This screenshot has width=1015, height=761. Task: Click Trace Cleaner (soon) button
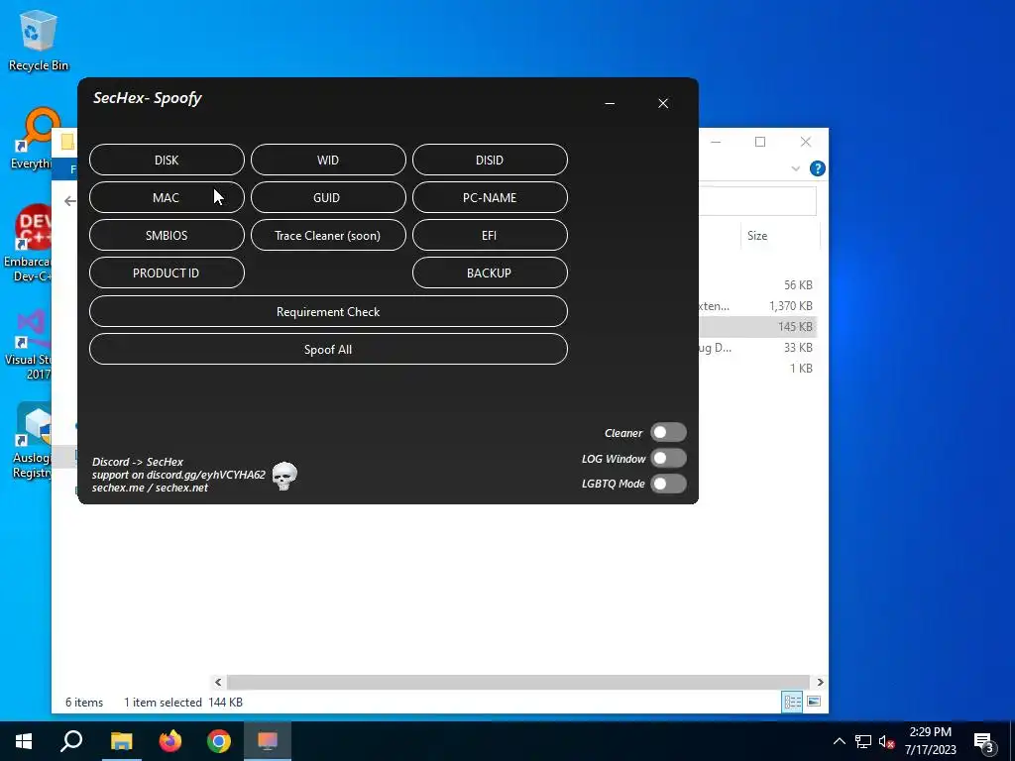coord(328,235)
